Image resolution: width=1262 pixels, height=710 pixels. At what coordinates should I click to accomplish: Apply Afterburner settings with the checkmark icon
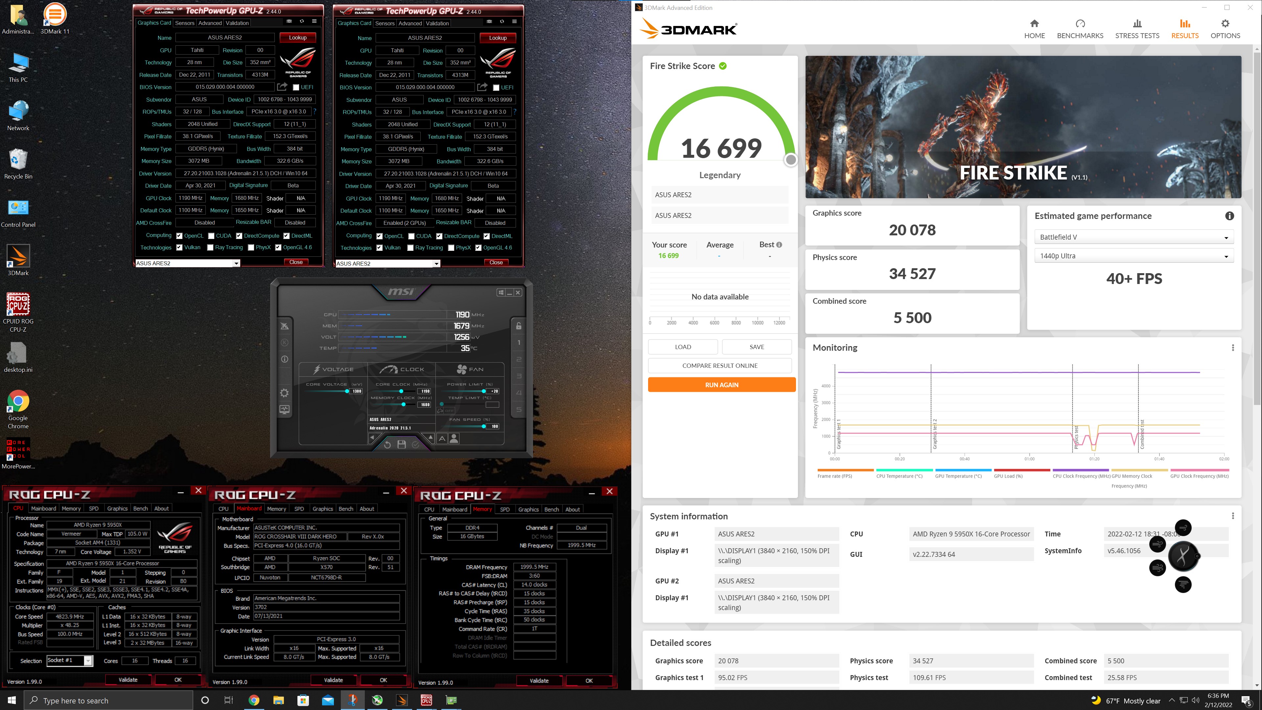(415, 444)
